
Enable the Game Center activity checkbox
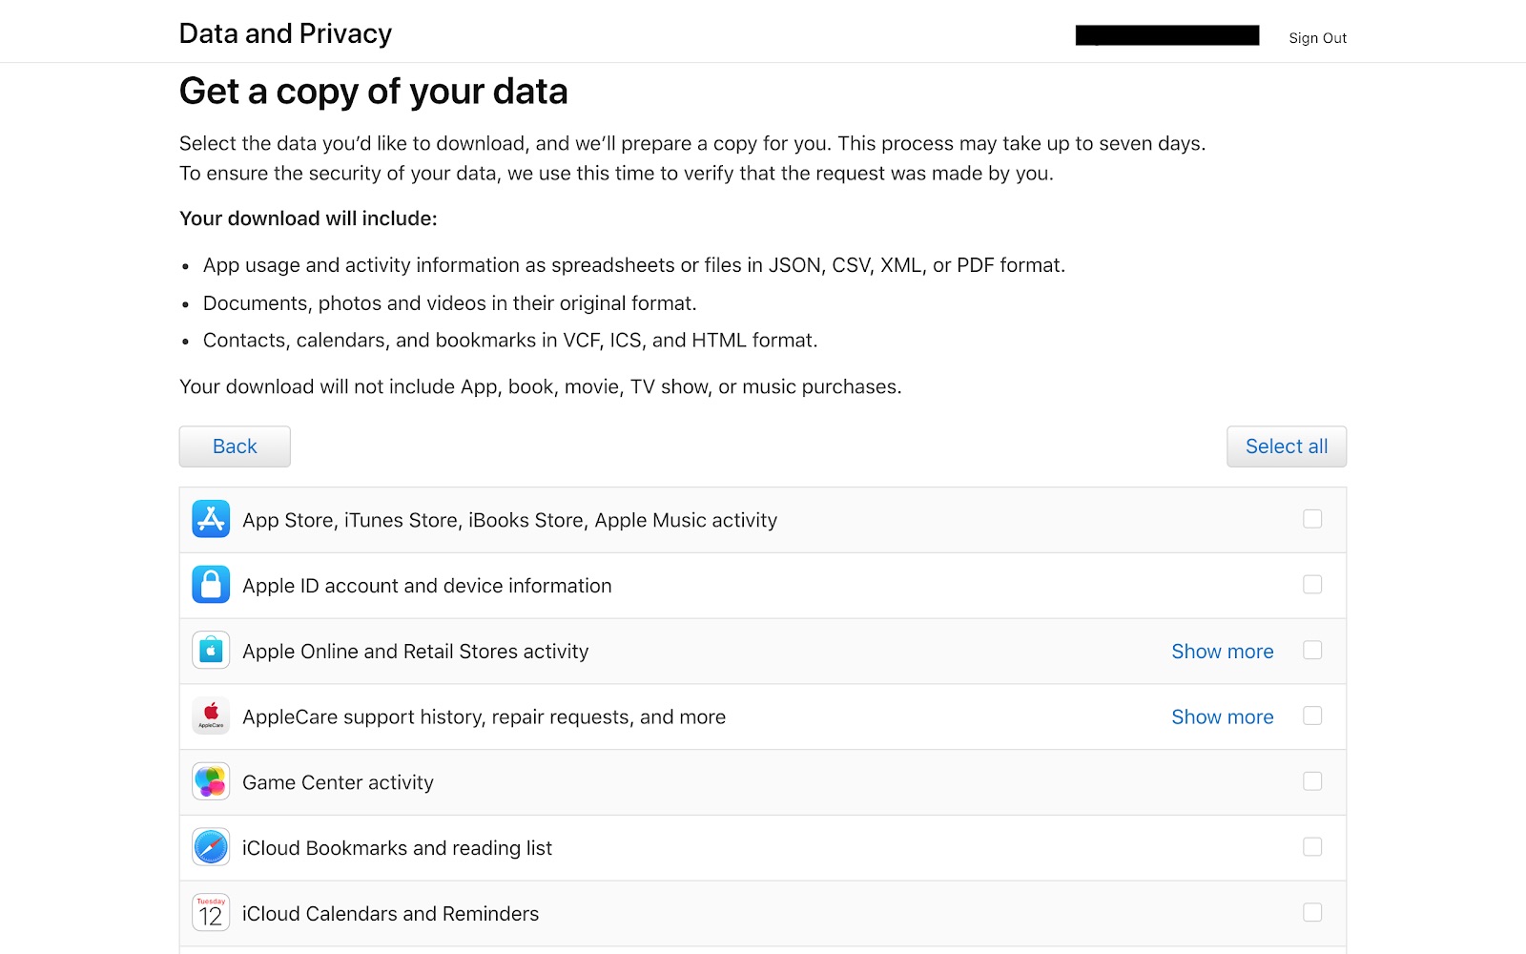click(1312, 781)
